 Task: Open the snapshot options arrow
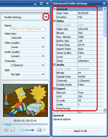(45, 130)
